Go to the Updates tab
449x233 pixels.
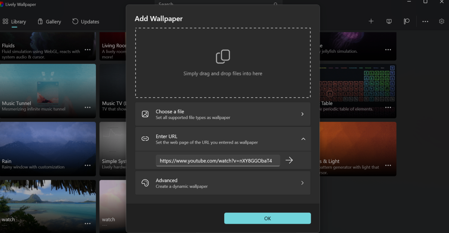pyautogui.click(x=86, y=22)
